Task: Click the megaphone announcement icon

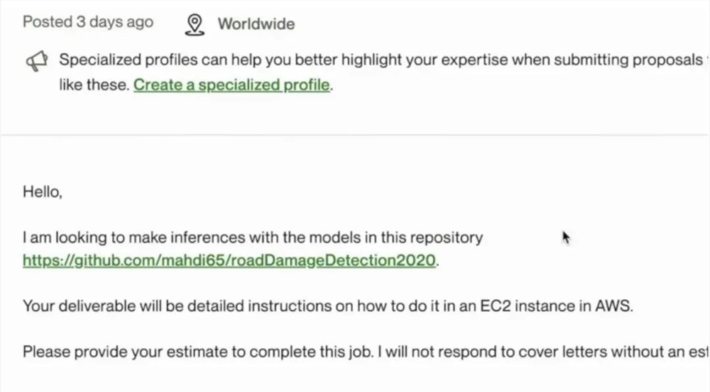Action: [x=35, y=62]
